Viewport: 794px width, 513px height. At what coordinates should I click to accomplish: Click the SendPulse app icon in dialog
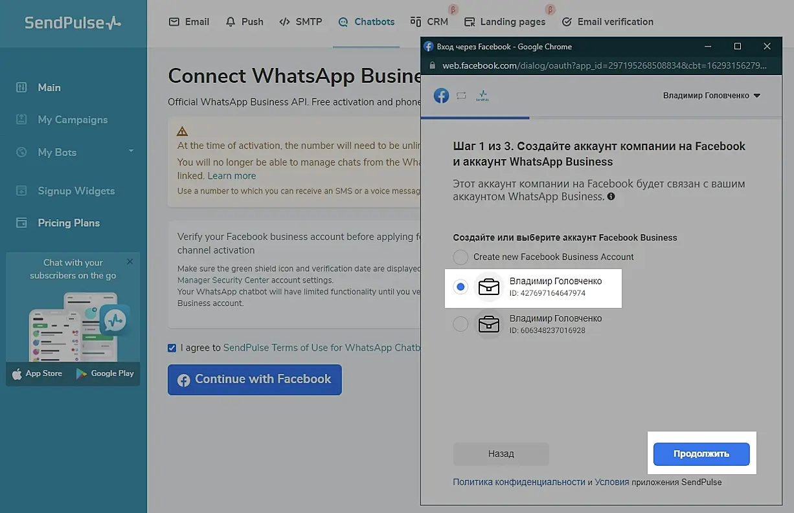482,96
